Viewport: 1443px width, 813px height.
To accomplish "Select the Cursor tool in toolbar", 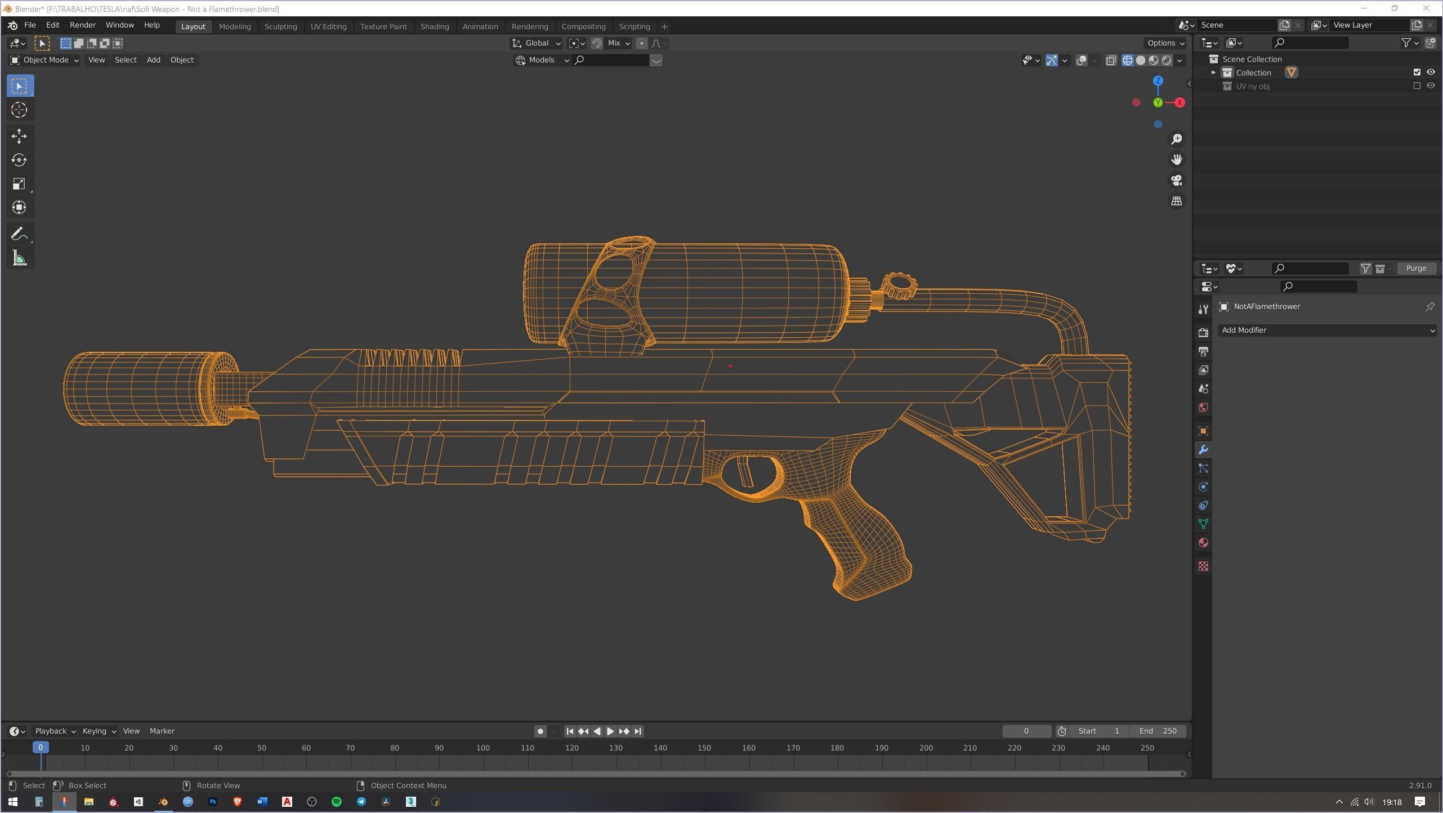I will point(19,110).
